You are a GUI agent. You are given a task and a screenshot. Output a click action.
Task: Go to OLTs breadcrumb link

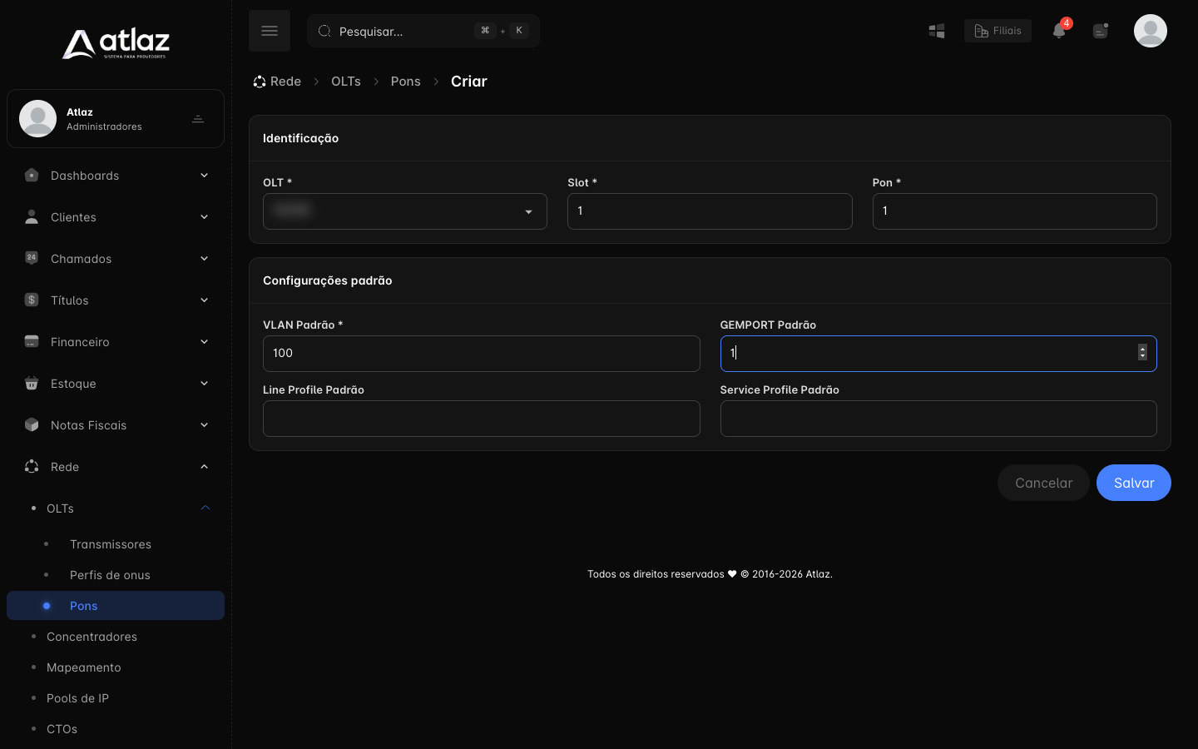click(346, 82)
